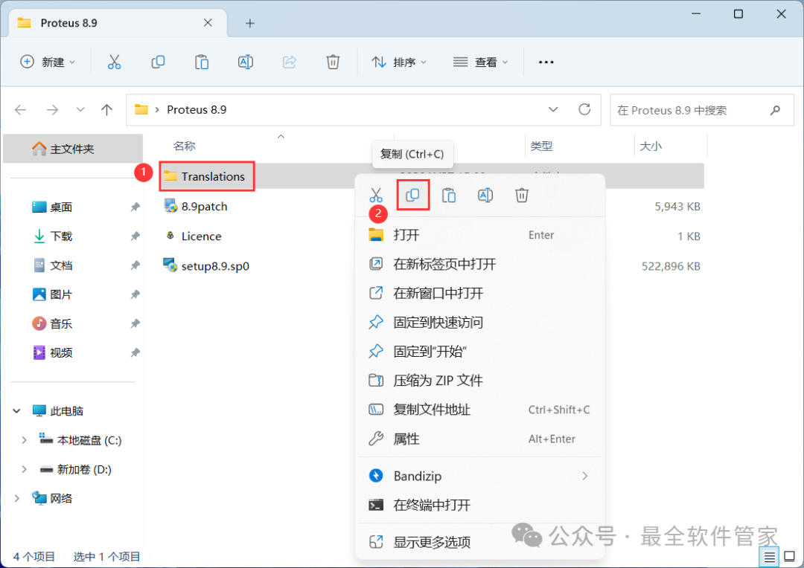804x568 pixels.
Task: Click the search box for Proteus 8.9
Action: (x=701, y=110)
